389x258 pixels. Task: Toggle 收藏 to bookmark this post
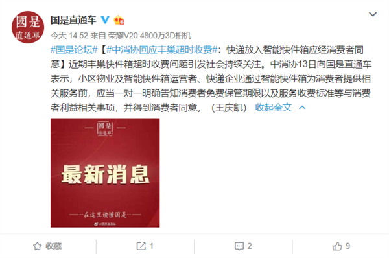tap(53, 246)
